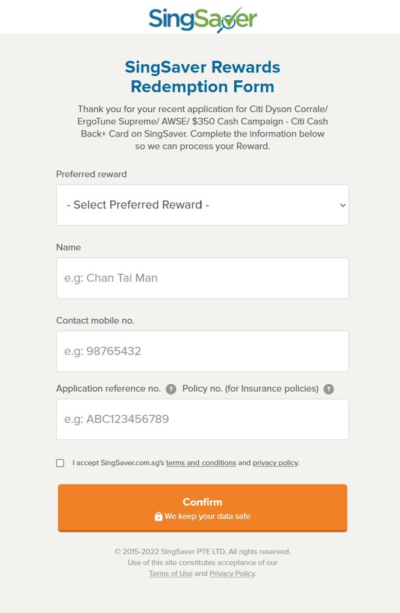Click the lock icon on Confirm button
This screenshot has width=400, height=613.
(158, 516)
